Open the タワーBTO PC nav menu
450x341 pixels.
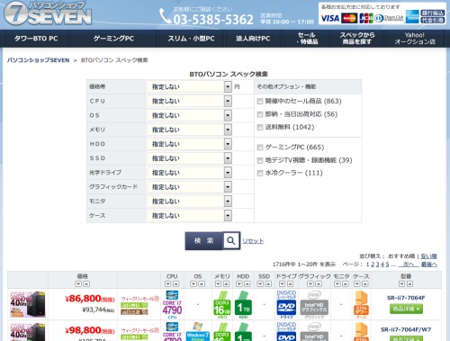coord(36,39)
